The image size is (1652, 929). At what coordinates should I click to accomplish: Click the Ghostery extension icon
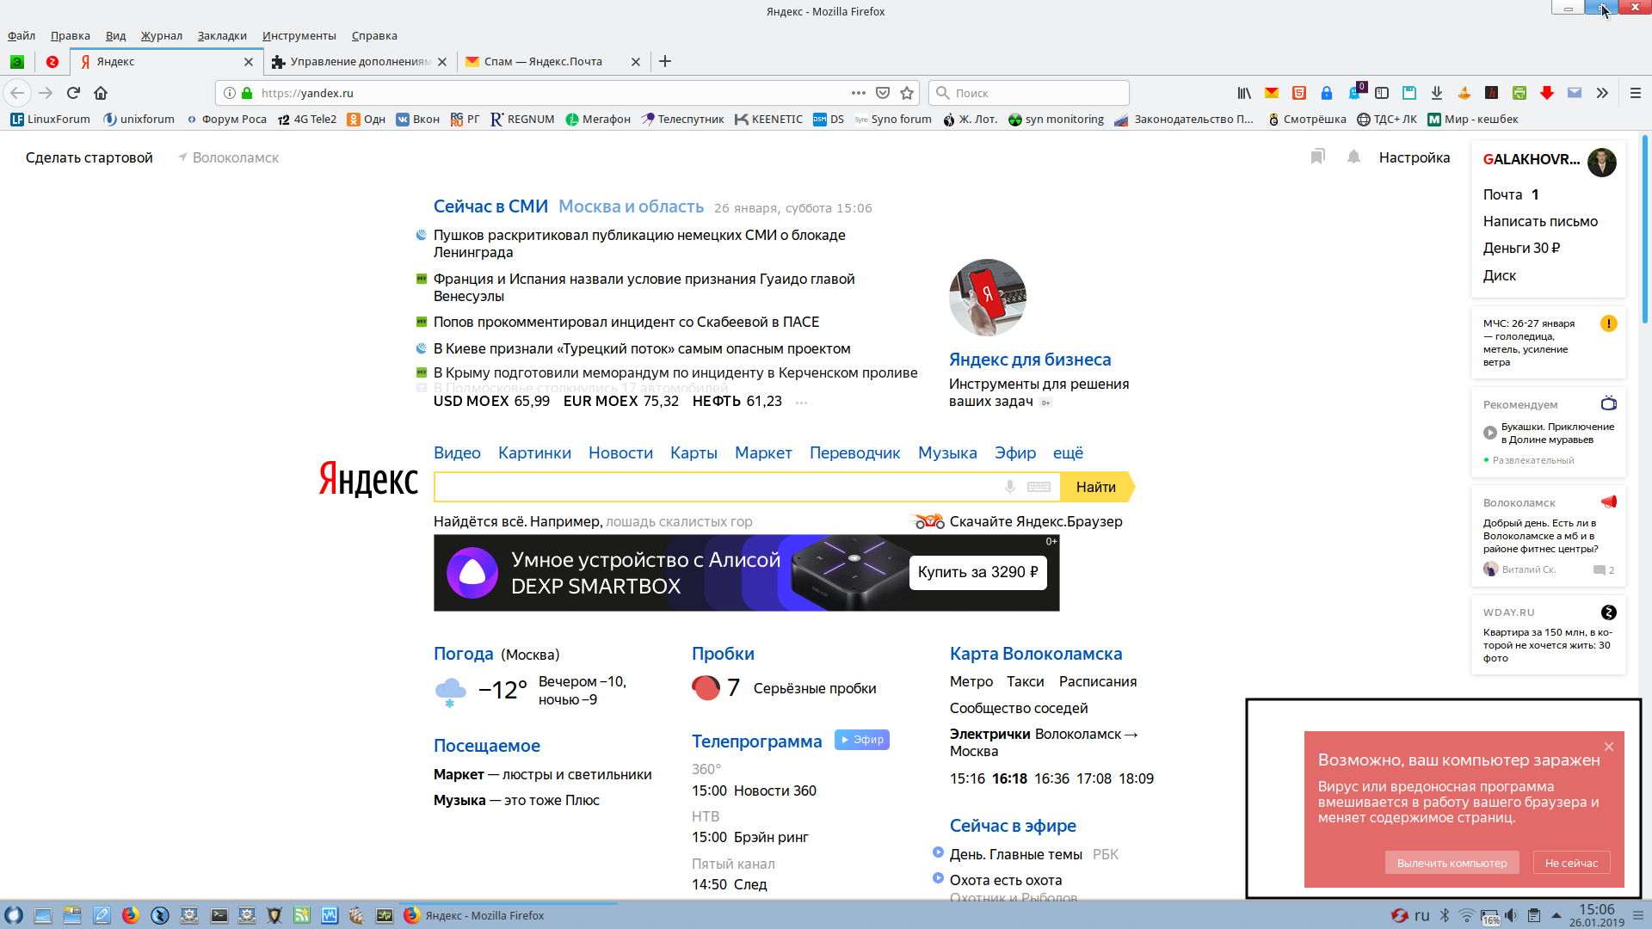pyautogui.click(x=1354, y=93)
